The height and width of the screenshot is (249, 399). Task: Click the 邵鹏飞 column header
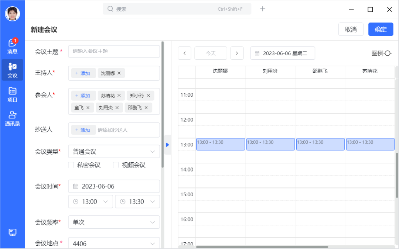[x=320, y=71]
